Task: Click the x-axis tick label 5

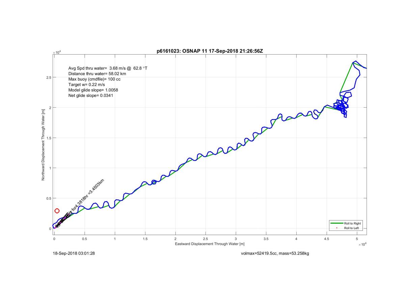Action: [x=357, y=239]
